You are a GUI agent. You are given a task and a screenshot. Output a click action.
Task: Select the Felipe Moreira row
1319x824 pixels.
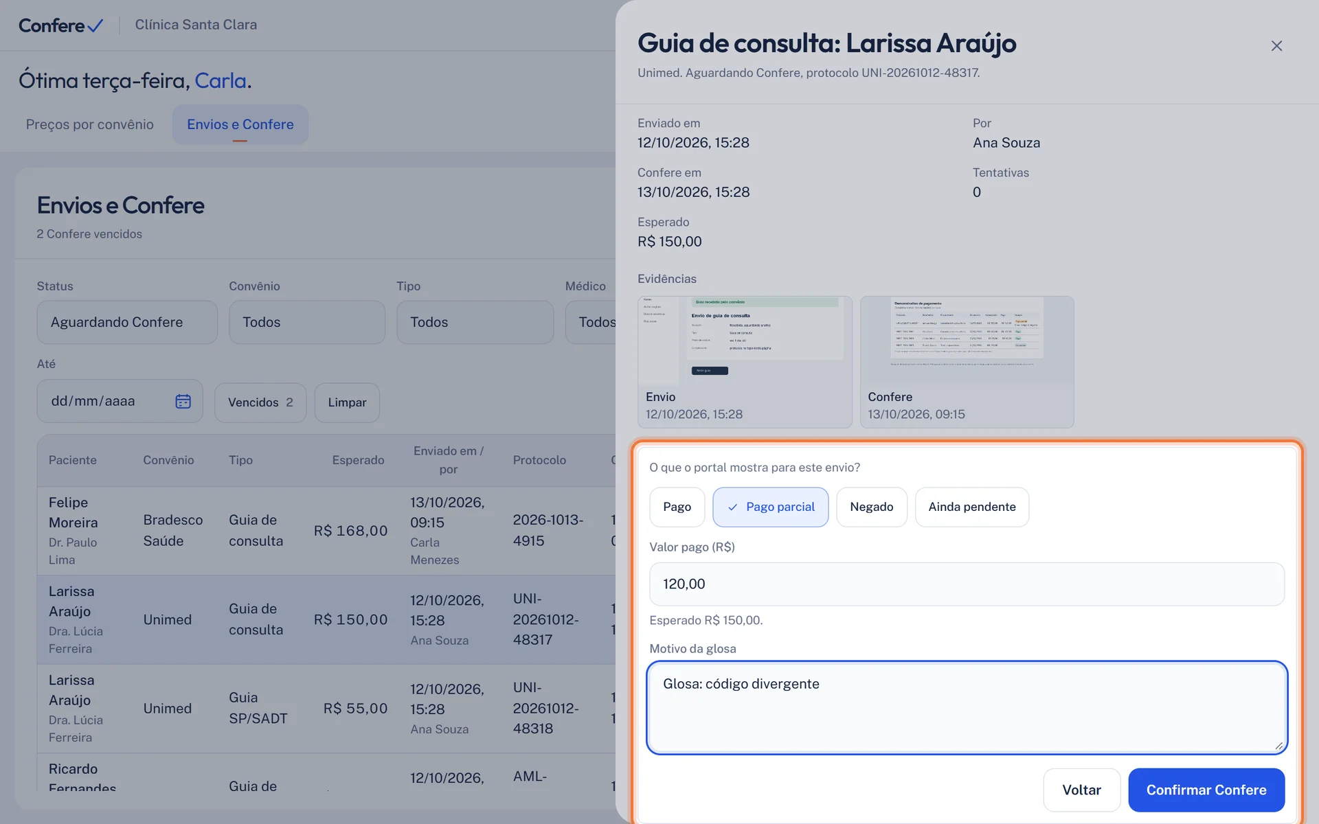pyautogui.click(x=326, y=531)
